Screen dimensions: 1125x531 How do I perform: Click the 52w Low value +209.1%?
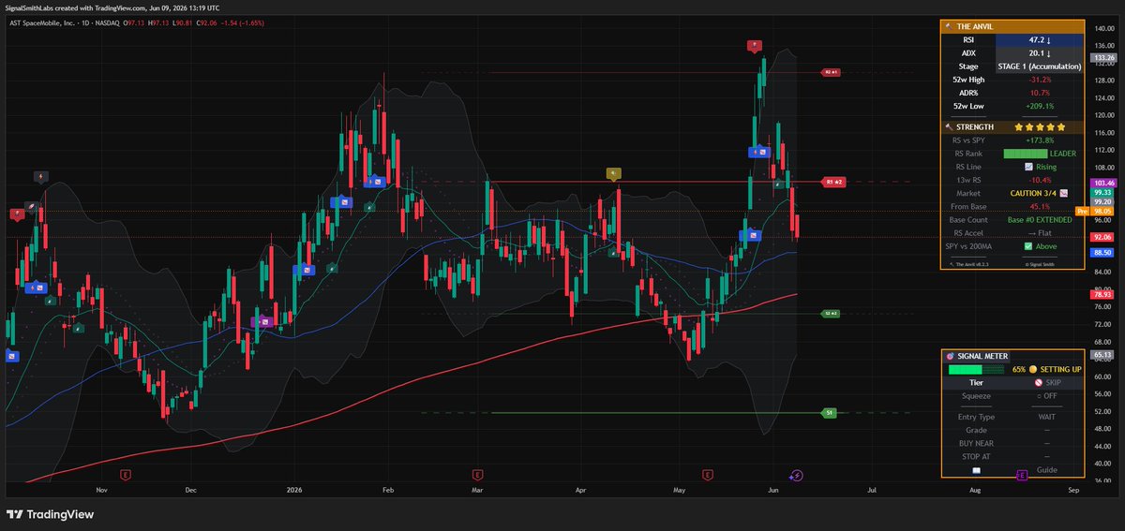click(1039, 106)
